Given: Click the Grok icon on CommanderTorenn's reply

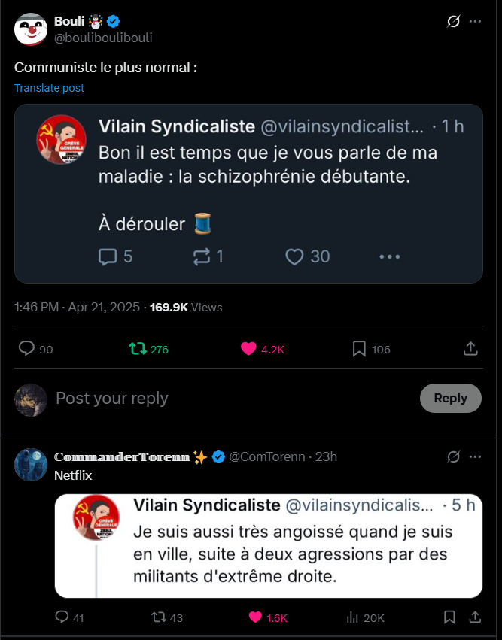Looking at the screenshot, I should click(x=453, y=456).
